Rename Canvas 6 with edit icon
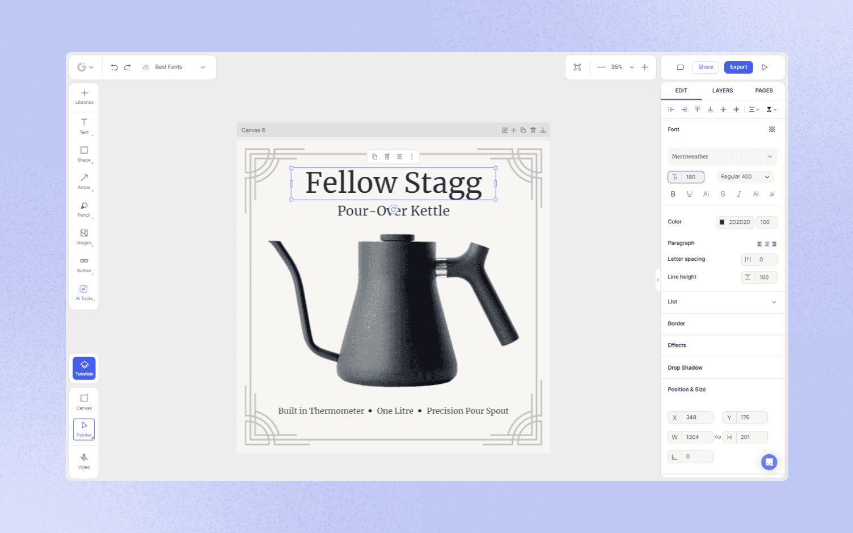 click(505, 130)
